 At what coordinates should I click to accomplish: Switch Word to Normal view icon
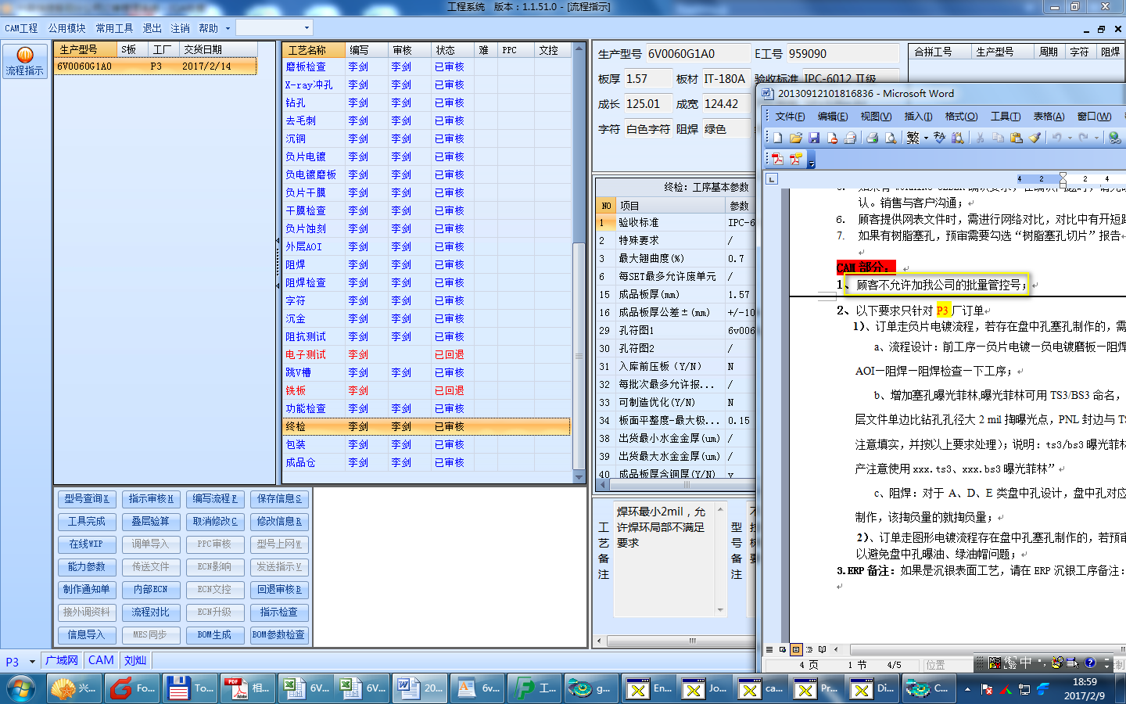point(769,649)
